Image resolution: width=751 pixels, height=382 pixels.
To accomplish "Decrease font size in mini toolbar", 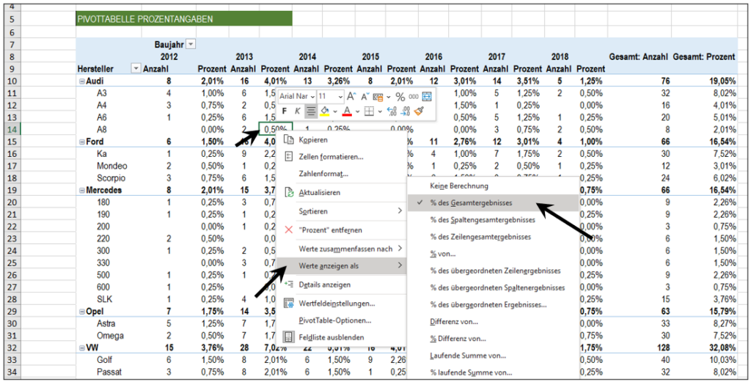I will (365, 96).
